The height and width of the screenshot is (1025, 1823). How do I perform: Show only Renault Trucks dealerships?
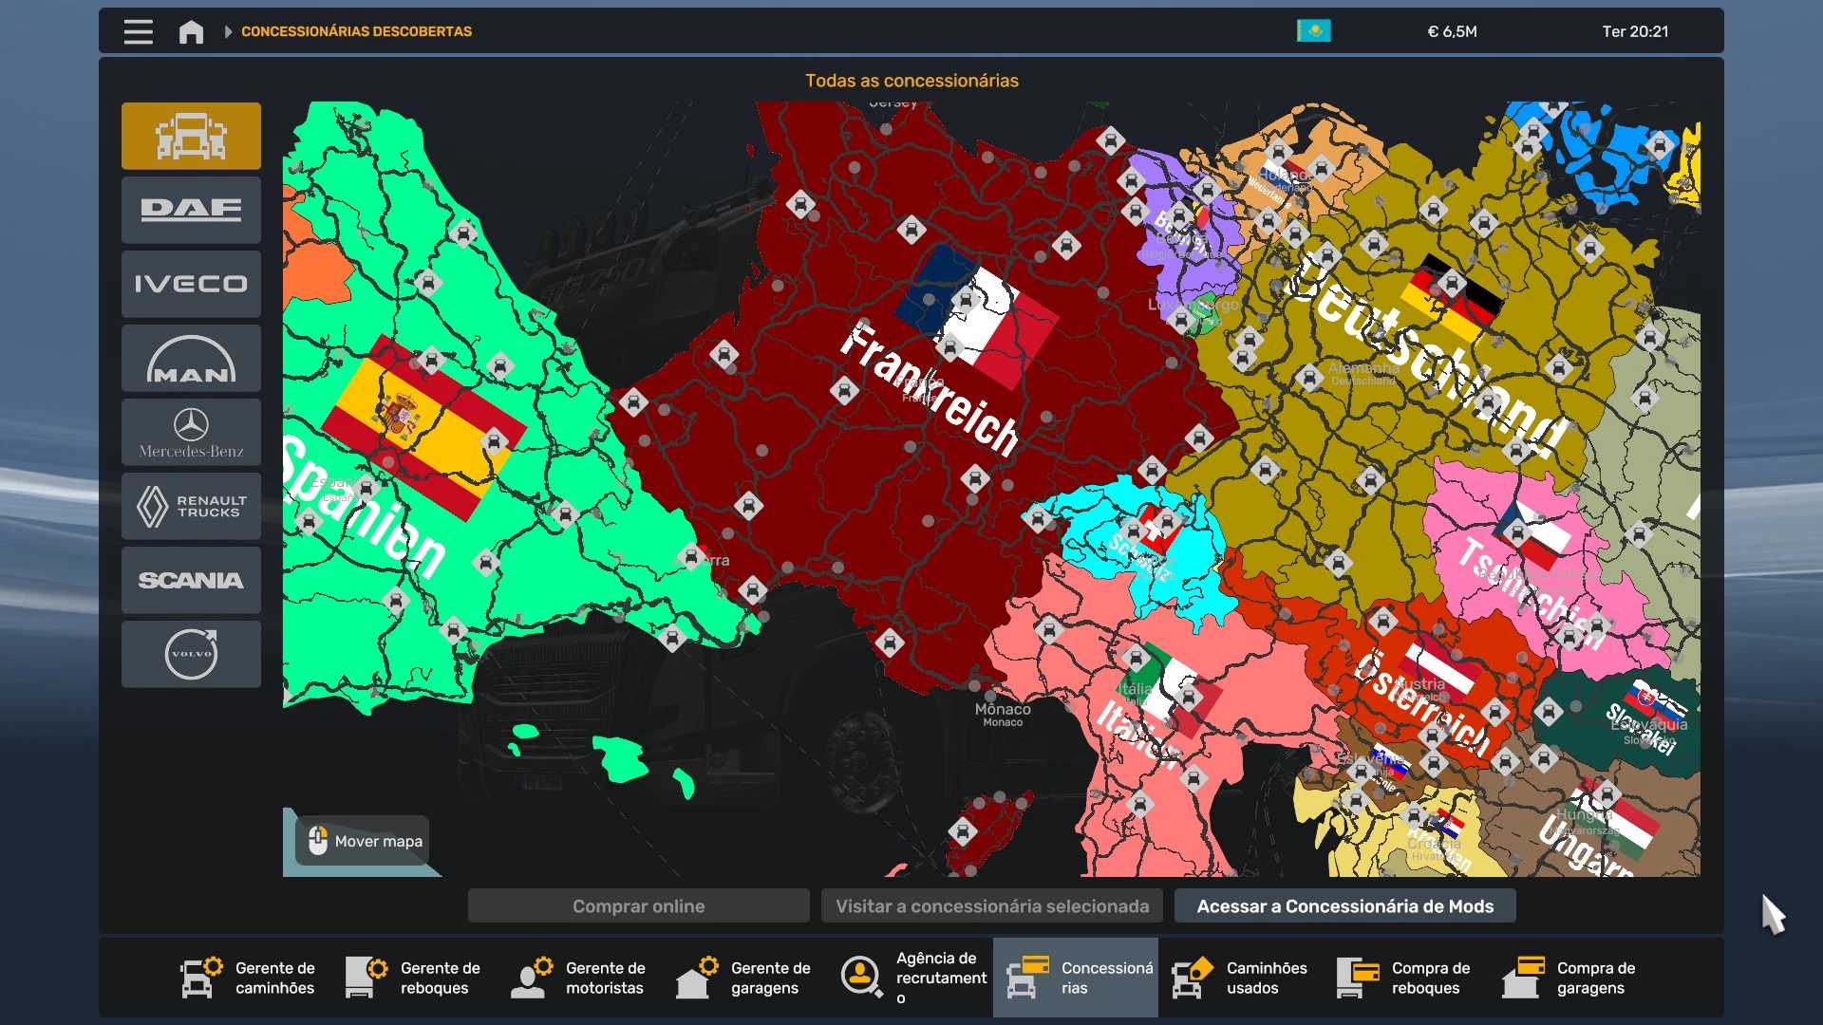tap(191, 506)
